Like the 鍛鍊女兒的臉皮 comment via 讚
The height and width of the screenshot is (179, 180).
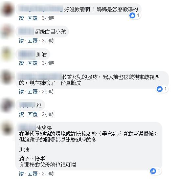click(21, 92)
